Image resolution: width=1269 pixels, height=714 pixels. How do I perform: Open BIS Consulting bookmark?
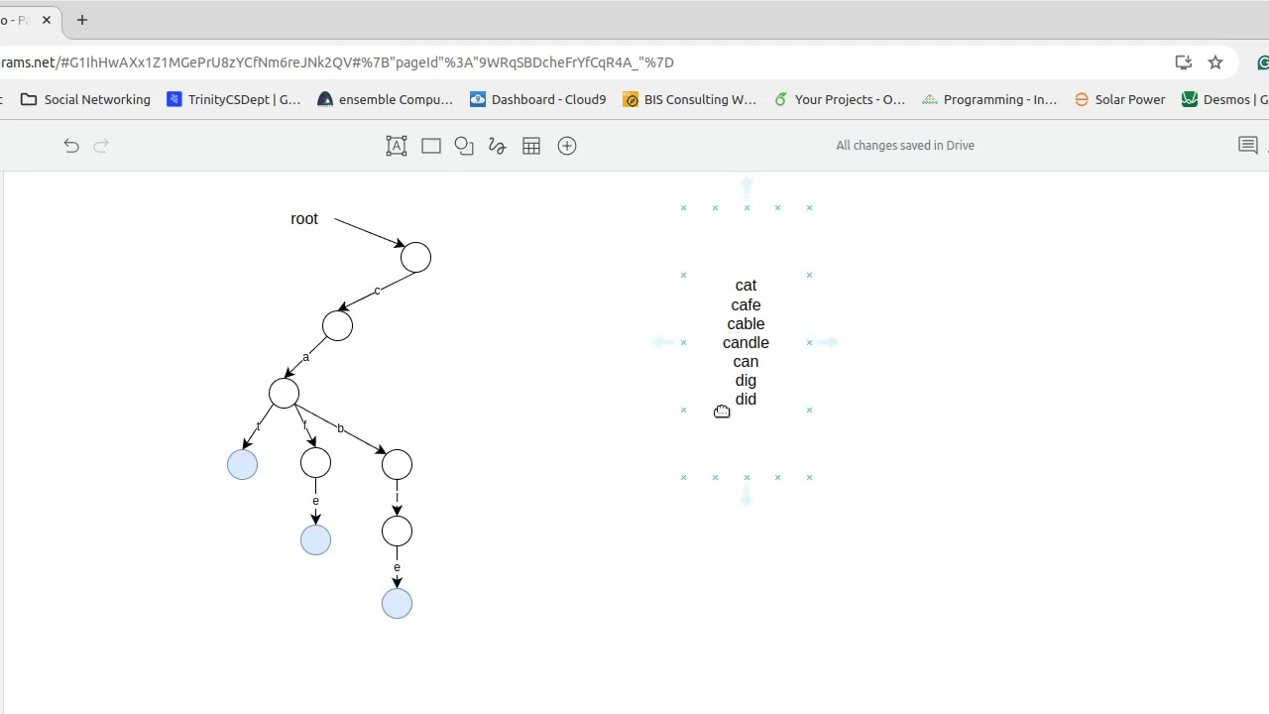(689, 99)
